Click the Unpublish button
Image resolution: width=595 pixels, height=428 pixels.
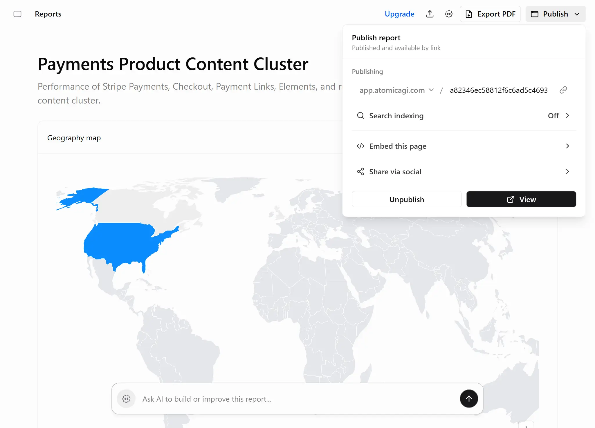[x=407, y=199]
